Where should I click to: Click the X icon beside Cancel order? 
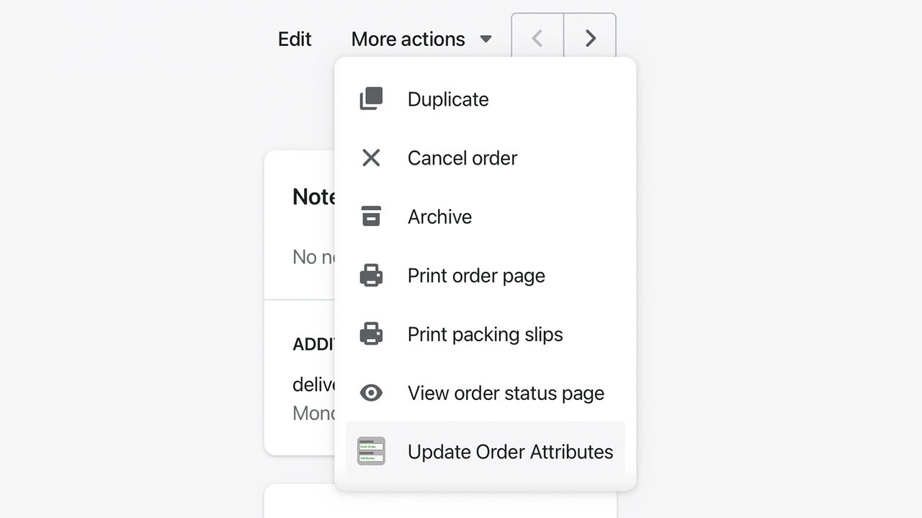371,158
